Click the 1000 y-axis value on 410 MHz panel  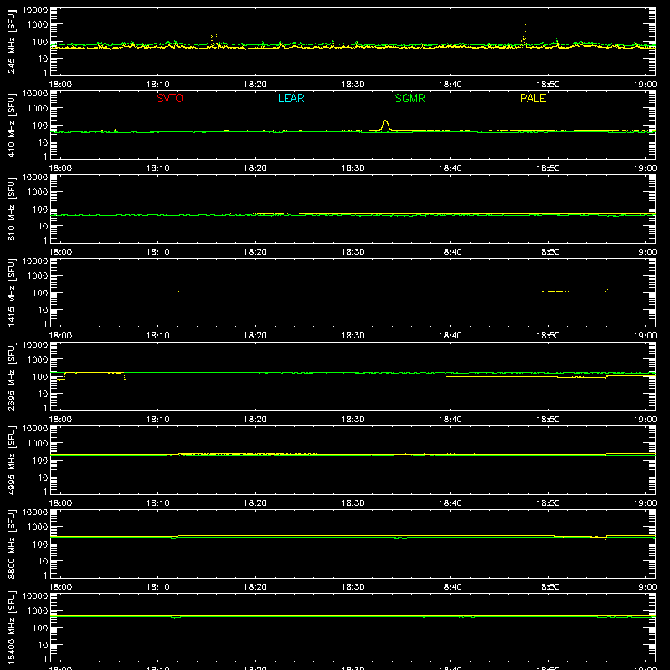coord(38,109)
